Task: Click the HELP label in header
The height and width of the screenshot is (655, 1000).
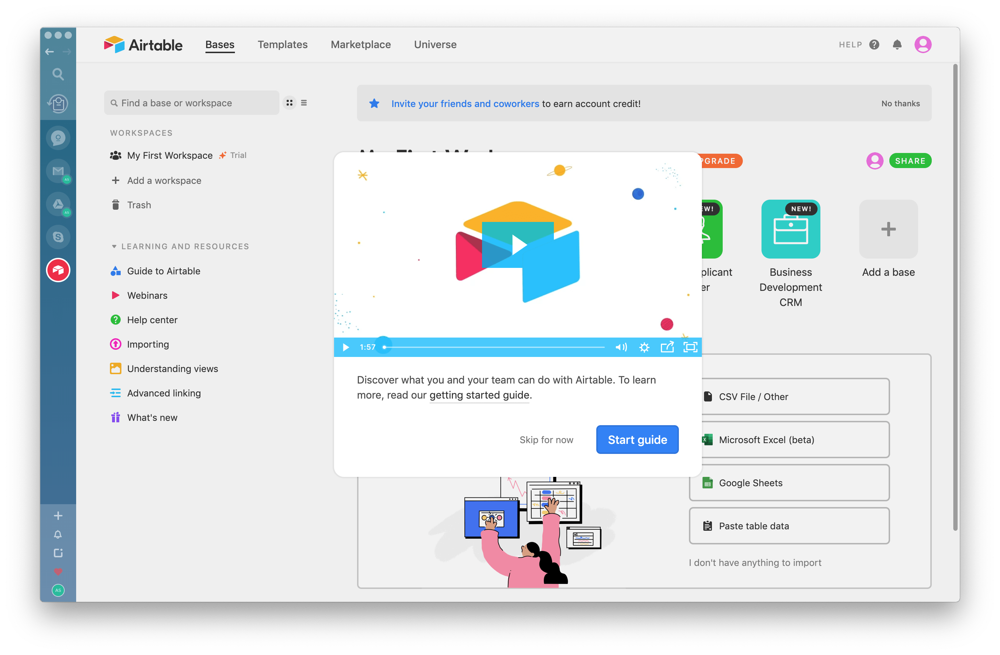Action: 851,45
